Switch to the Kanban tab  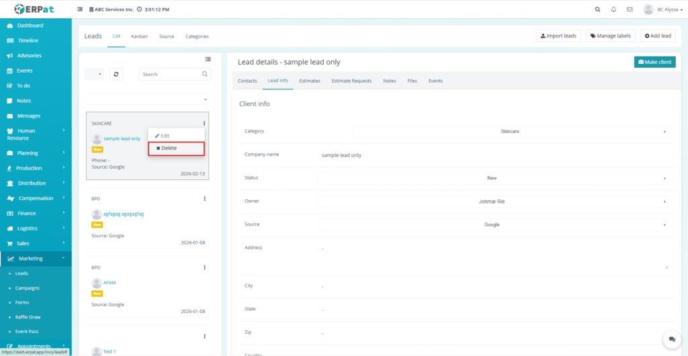pos(140,36)
